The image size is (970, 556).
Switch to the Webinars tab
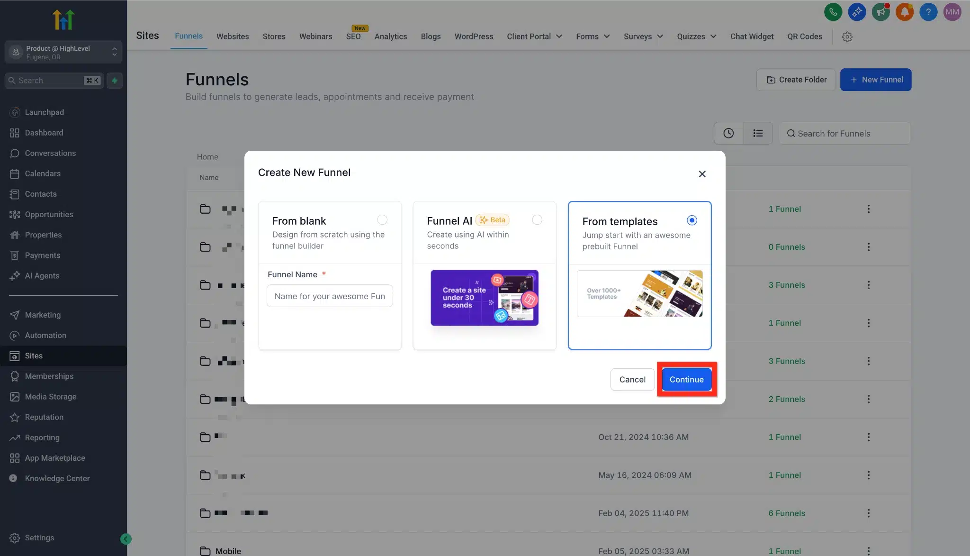(x=316, y=36)
